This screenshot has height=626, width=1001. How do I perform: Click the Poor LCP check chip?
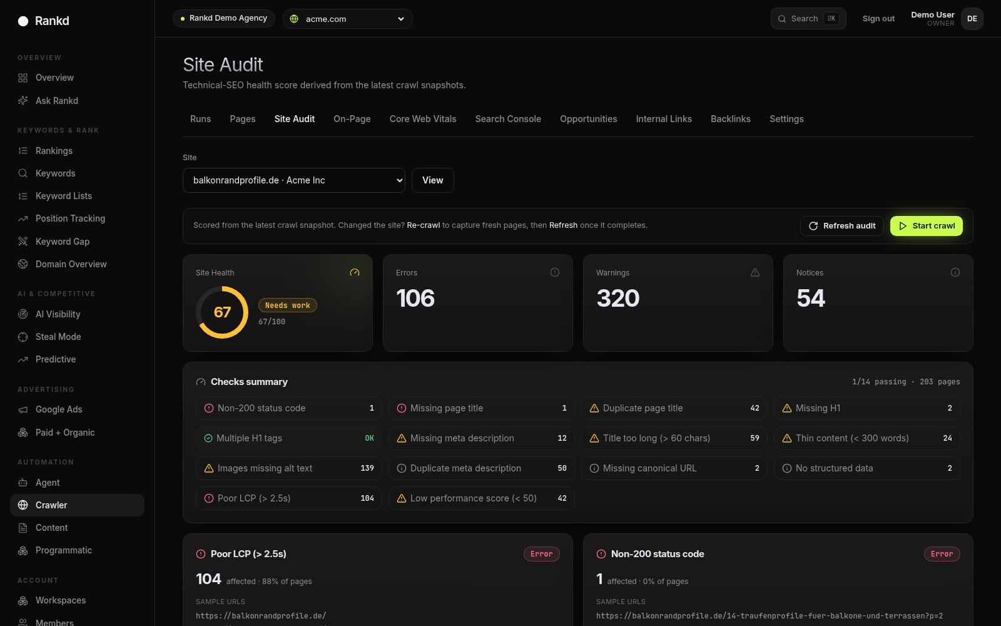[289, 498]
